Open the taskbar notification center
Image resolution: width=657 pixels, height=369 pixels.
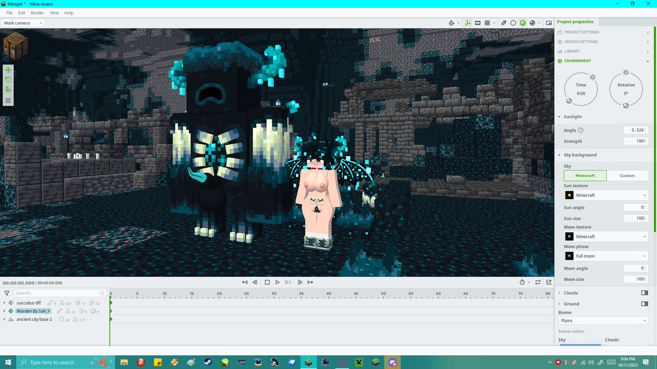coord(647,362)
